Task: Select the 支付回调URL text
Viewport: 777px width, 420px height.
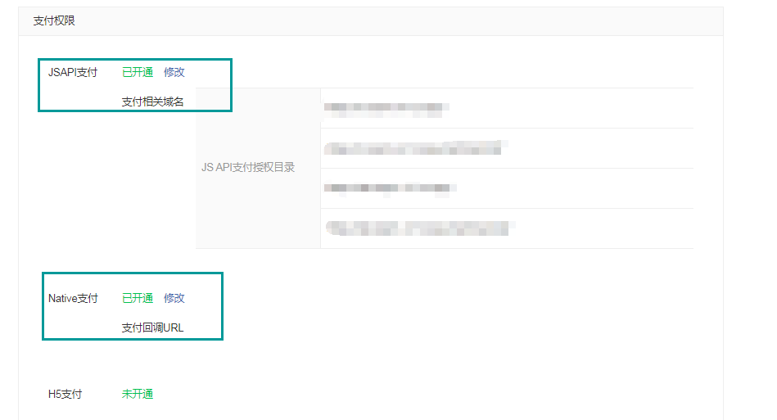Action: tap(152, 327)
